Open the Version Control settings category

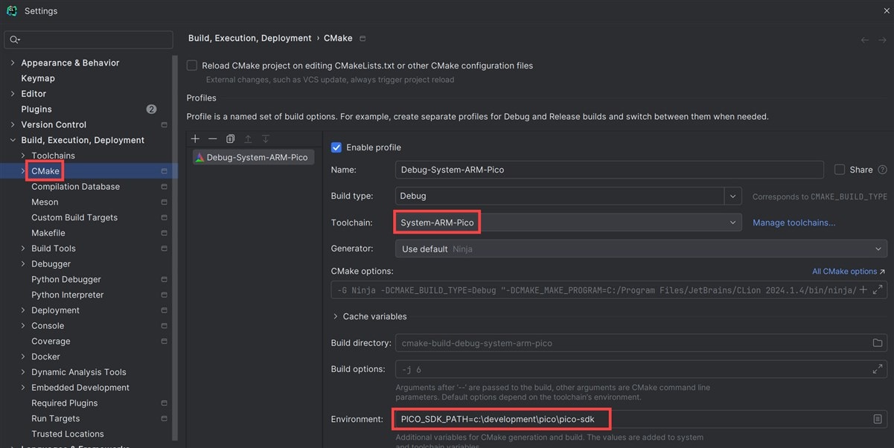54,124
